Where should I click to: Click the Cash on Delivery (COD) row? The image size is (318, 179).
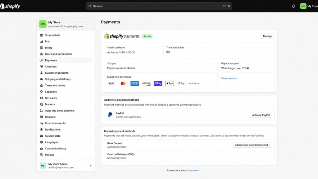pyautogui.click(x=169, y=156)
